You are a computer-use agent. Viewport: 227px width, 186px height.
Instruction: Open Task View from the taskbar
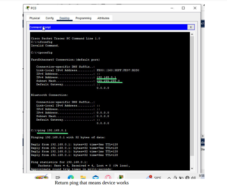click(x=58, y=177)
